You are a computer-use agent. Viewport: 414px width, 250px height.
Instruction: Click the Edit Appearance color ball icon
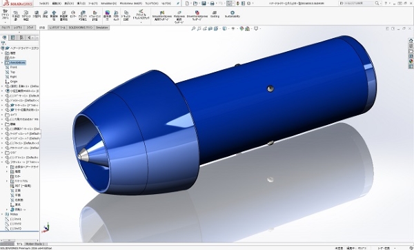pos(241,28)
